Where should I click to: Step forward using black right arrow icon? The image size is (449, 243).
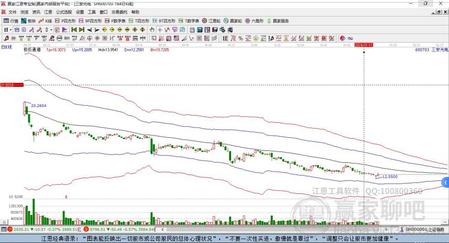click(97, 30)
